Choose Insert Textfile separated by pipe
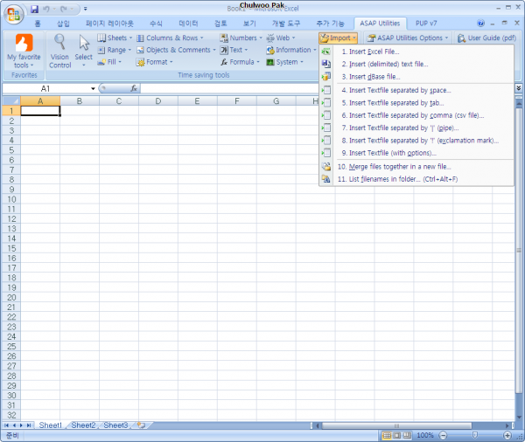The image size is (525, 442). [x=416, y=128]
